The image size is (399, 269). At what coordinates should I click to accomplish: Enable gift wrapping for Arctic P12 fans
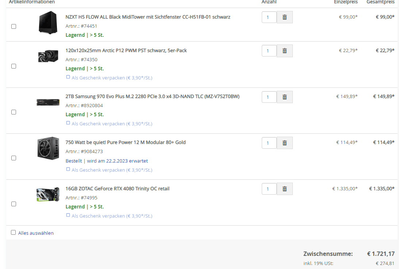68,77
